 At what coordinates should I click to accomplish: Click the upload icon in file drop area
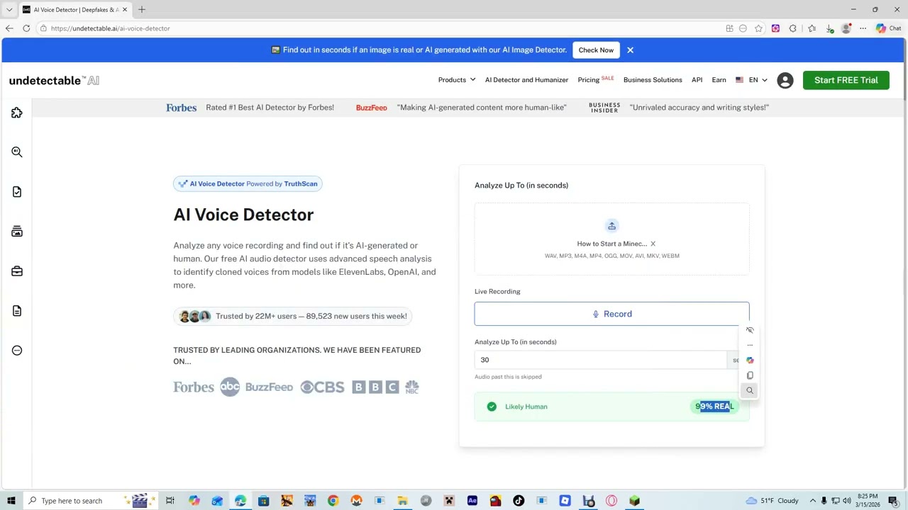pos(611,226)
